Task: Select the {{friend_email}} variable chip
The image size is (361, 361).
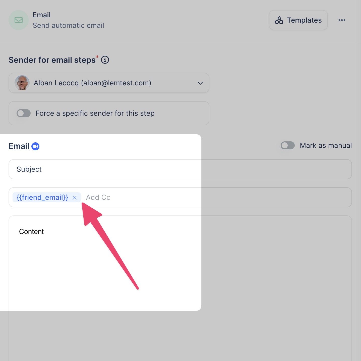Action: pyautogui.click(x=42, y=198)
